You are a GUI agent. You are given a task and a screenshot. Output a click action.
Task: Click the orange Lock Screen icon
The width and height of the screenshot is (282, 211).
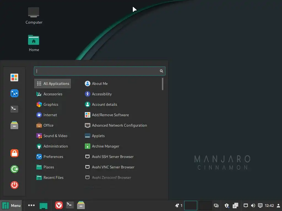pyautogui.click(x=14, y=153)
